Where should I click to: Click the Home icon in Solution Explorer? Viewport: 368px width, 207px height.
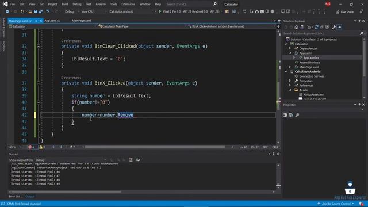(296, 27)
